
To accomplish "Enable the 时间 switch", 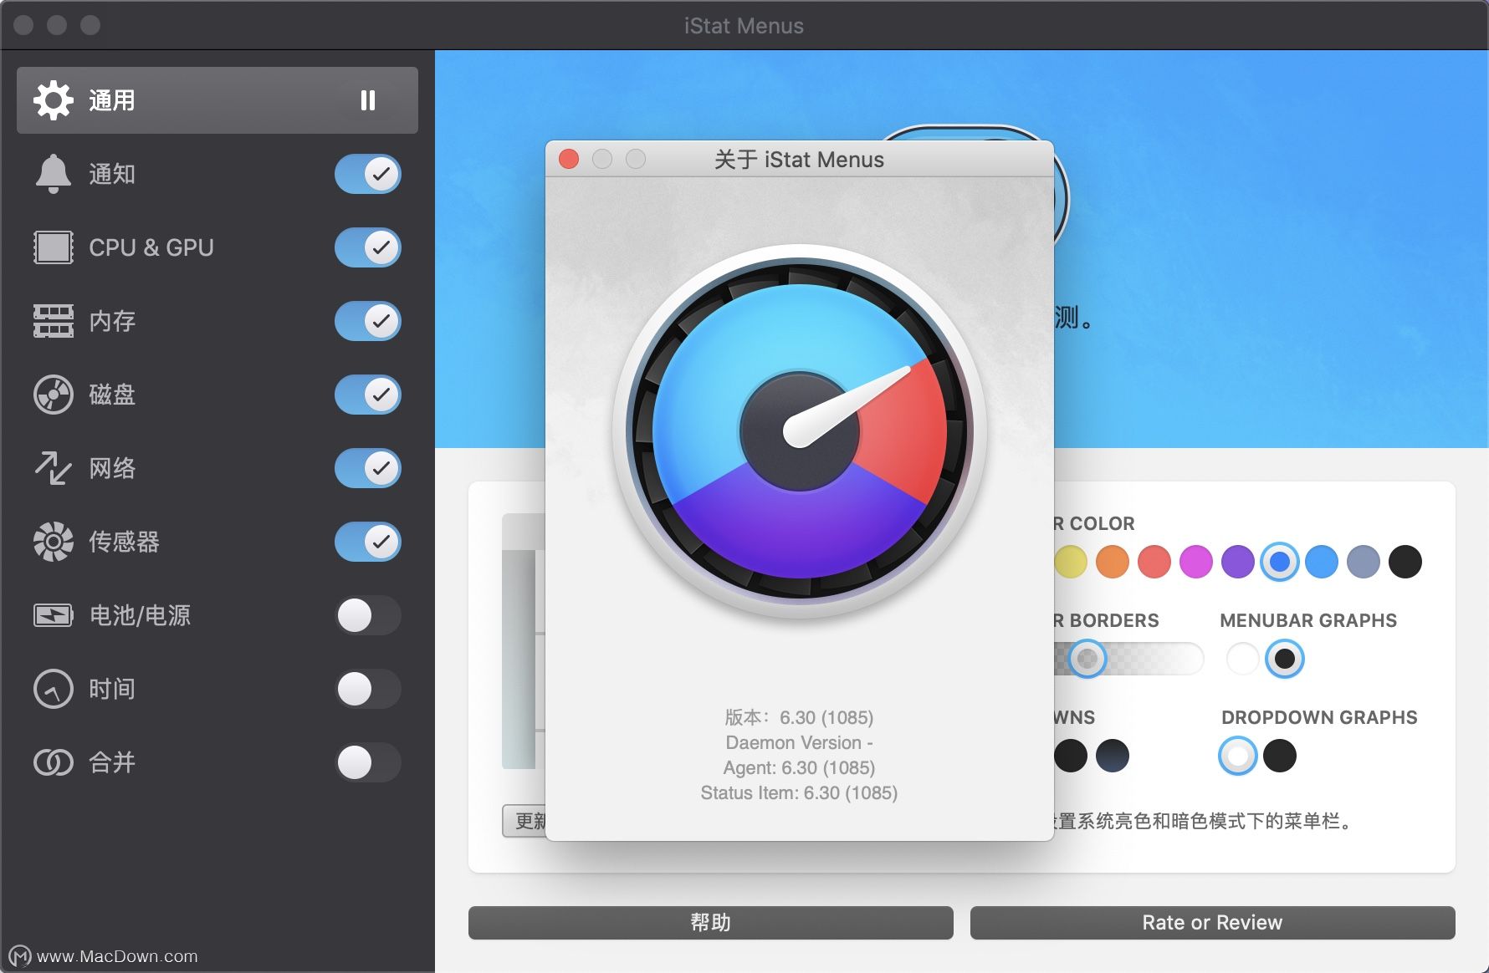I will [x=368, y=689].
